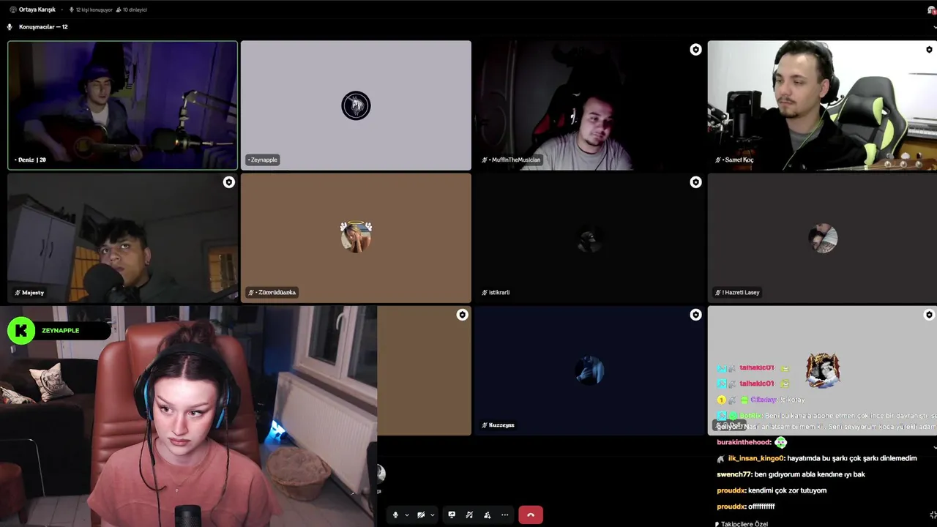Click the MuffinTheMusician name label
The width and height of the screenshot is (937, 527).
tap(511, 160)
